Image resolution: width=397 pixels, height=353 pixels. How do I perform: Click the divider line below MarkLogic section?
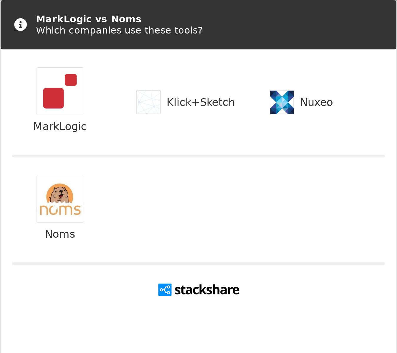tap(198, 156)
